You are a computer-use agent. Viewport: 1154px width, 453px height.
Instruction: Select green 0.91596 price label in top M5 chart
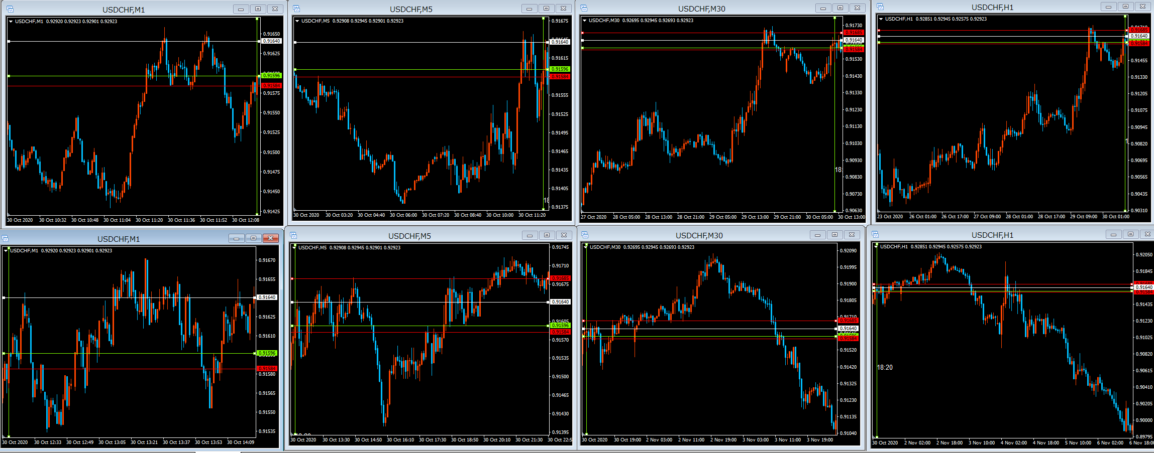click(560, 69)
